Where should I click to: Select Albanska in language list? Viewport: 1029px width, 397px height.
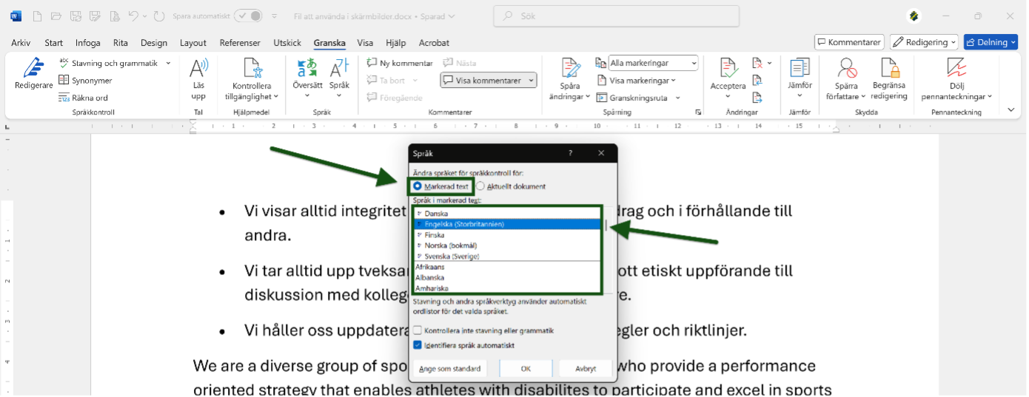507,277
